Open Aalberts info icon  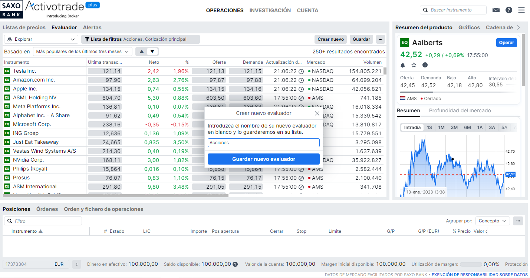click(x=425, y=65)
